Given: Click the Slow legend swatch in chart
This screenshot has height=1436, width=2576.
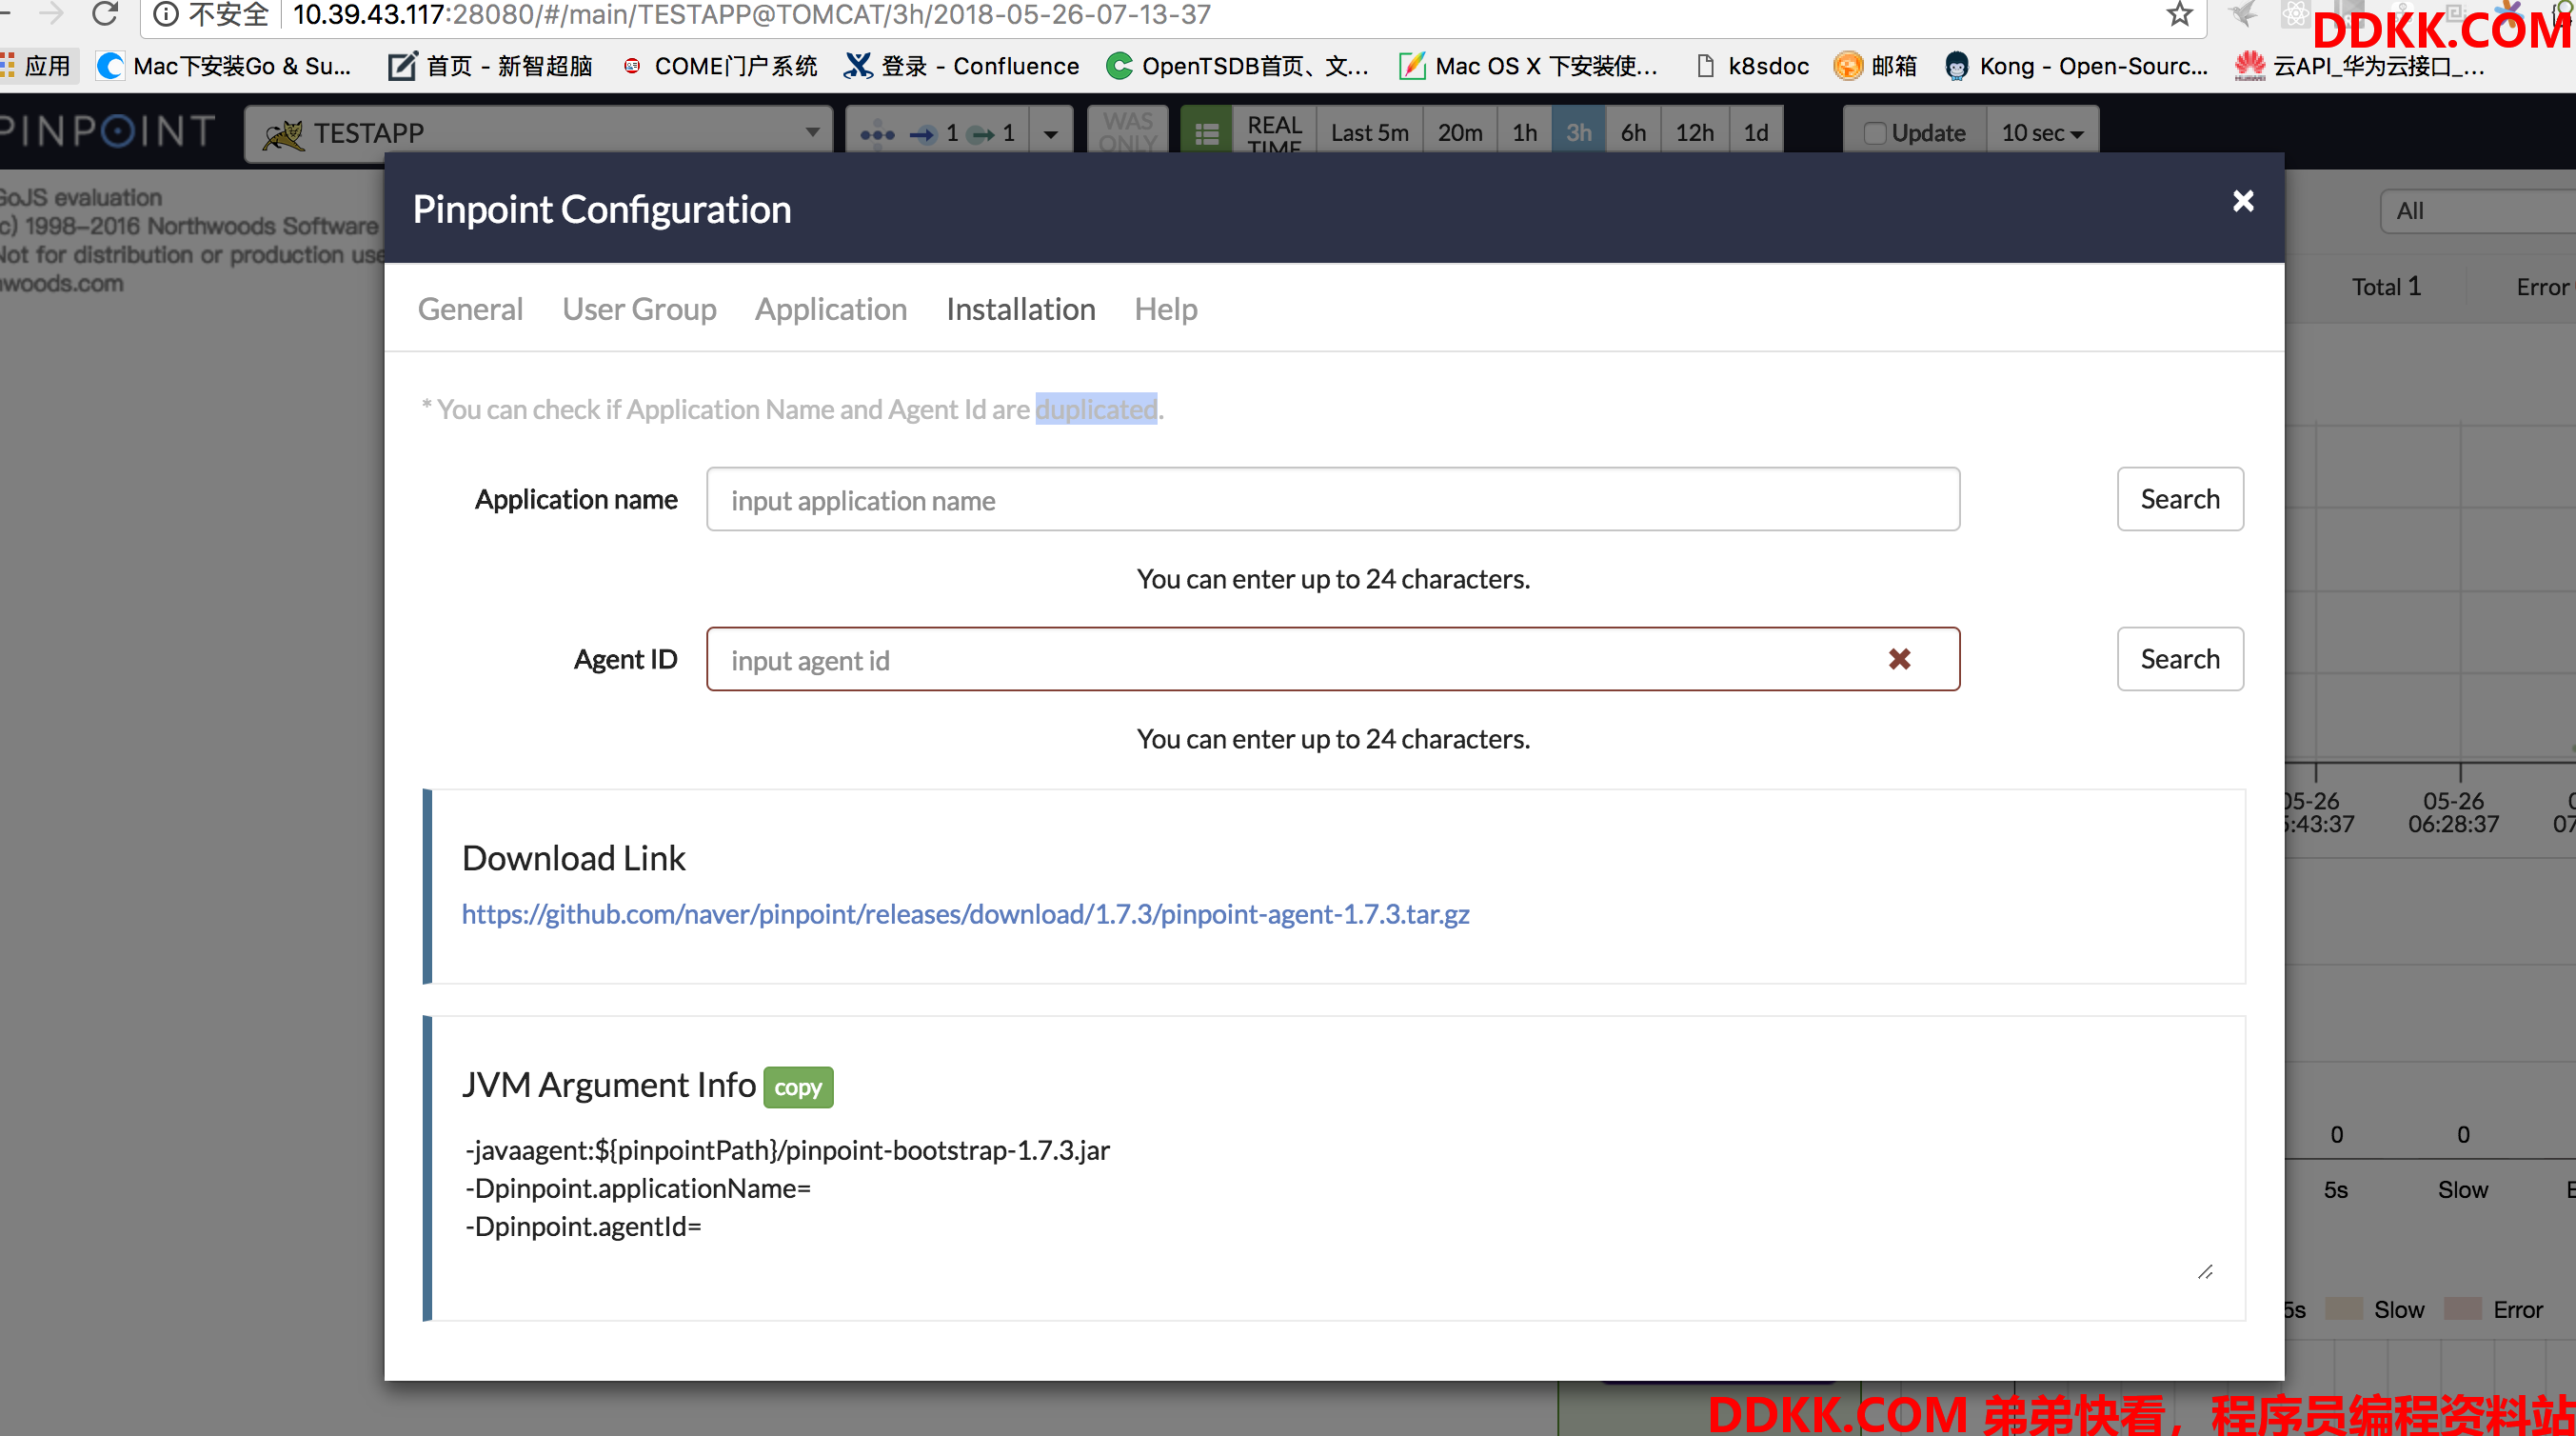Looking at the screenshot, I should [x=2343, y=1309].
